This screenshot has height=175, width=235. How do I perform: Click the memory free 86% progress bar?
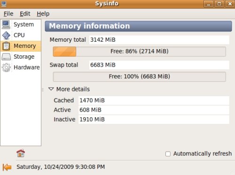point(140,52)
